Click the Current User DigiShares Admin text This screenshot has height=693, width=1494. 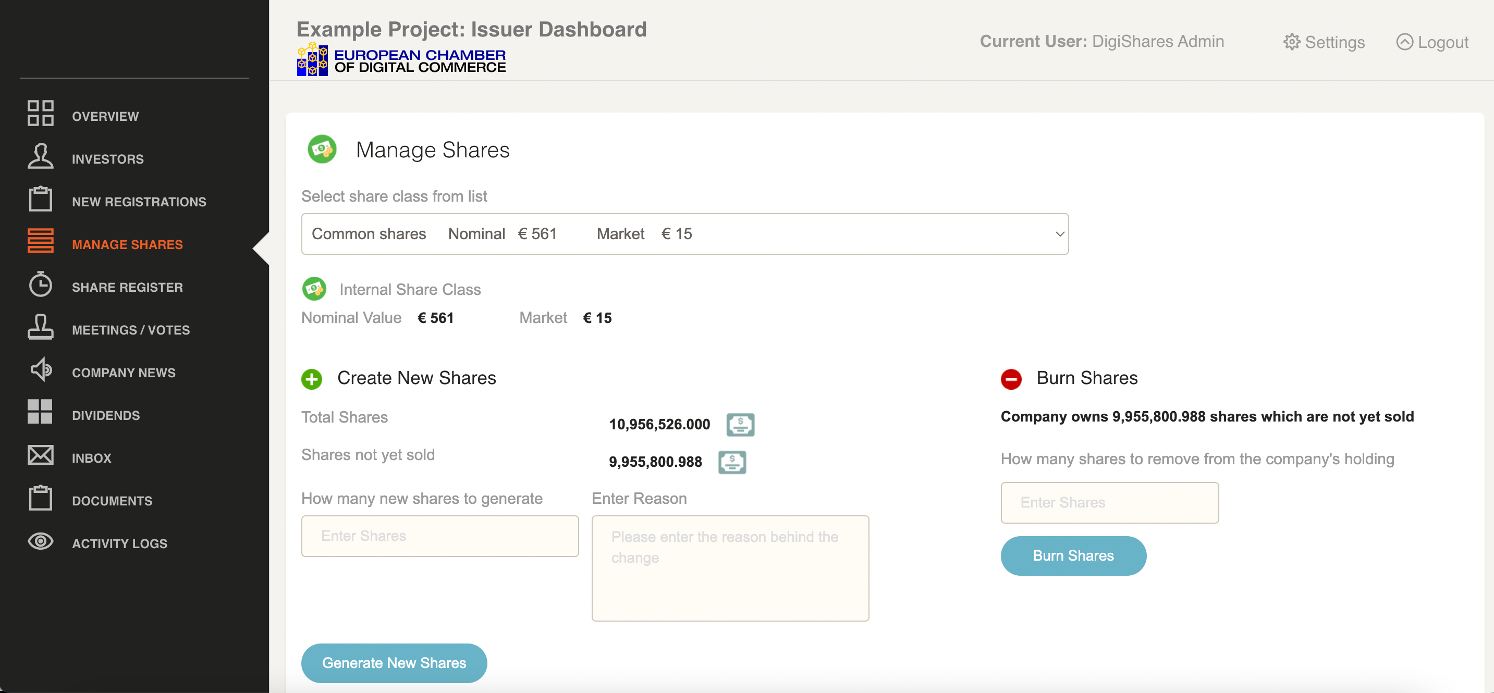pyautogui.click(x=1101, y=41)
